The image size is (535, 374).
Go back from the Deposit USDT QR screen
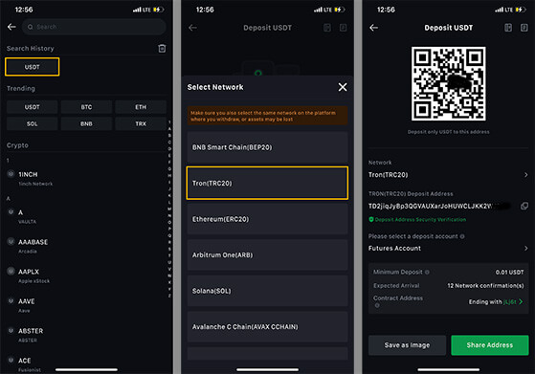tap(374, 28)
